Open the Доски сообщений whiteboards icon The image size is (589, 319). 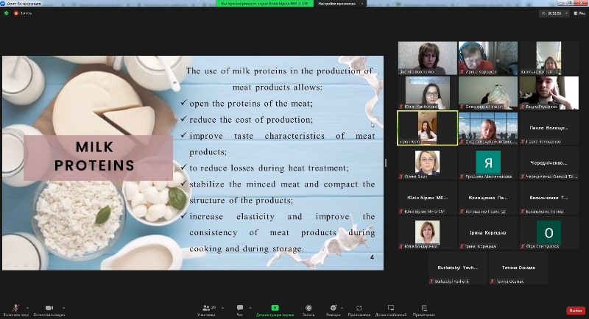click(x=391, y=308)
